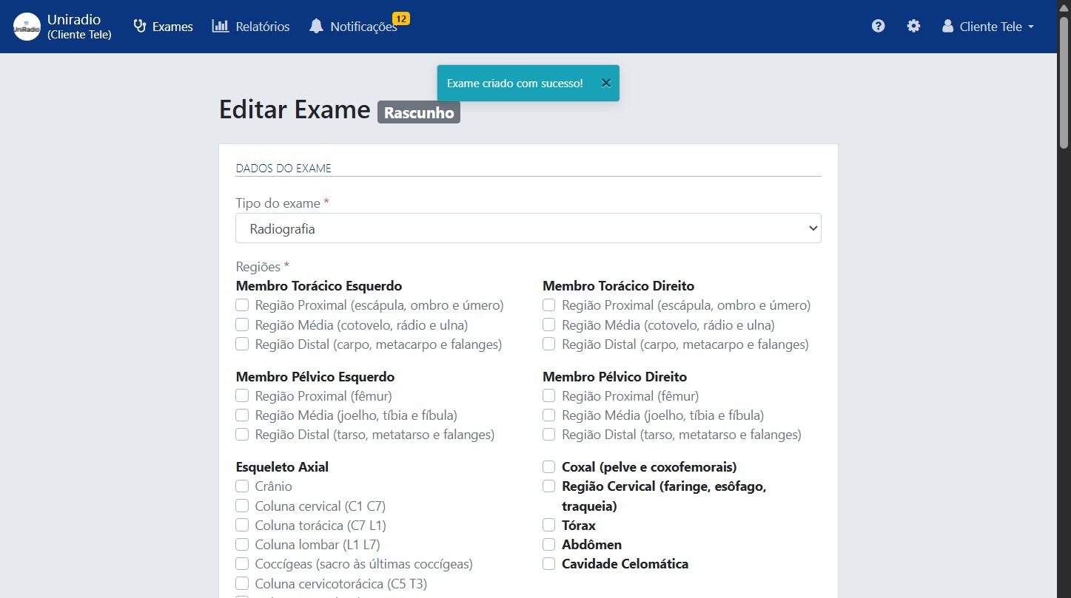Select Região Proximal fêmur under Membro Pélvico Esquerdo
Screen dimensions: 1071x598
click(242, 395)
